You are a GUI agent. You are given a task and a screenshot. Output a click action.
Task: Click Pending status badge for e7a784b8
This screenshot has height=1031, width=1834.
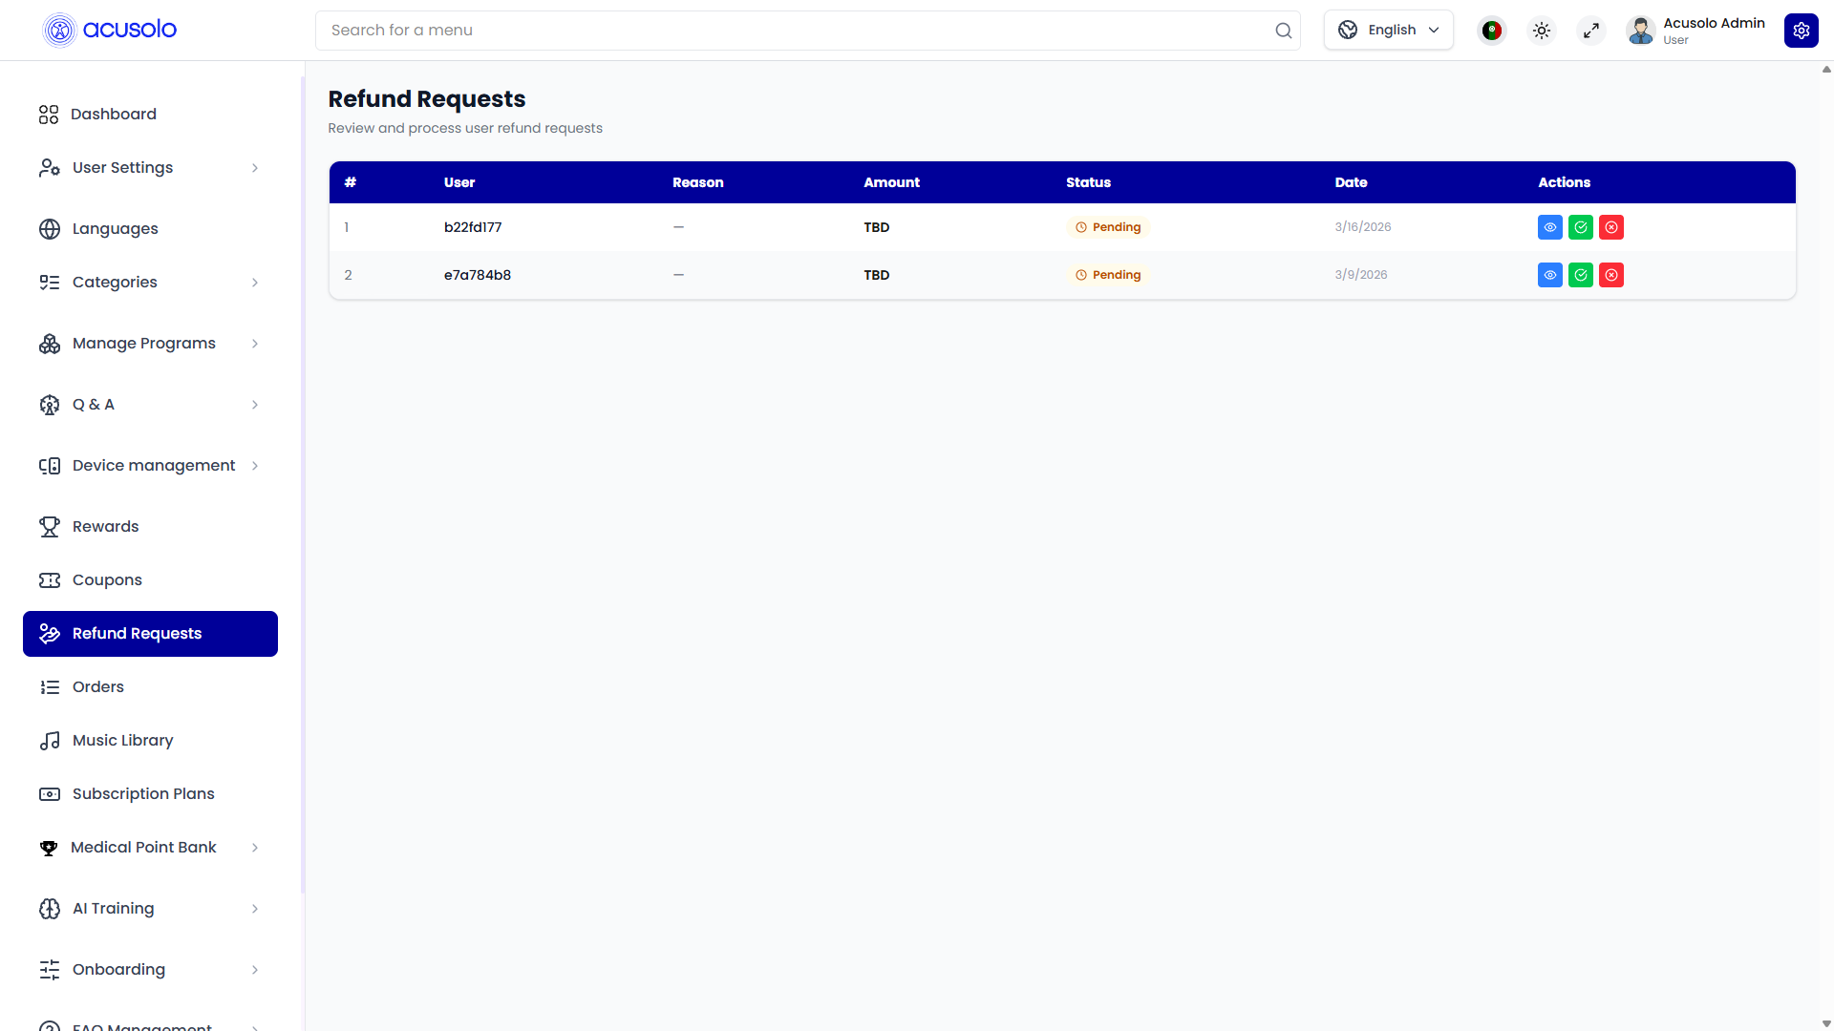pos(1108,275)
